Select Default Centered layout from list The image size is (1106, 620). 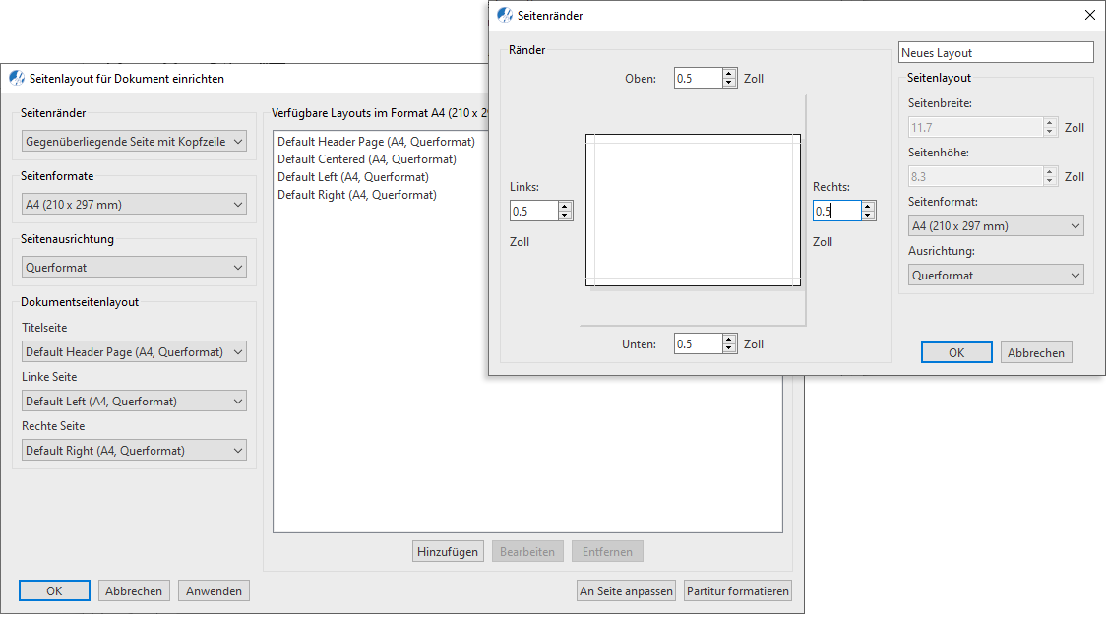tap(366, 159)
